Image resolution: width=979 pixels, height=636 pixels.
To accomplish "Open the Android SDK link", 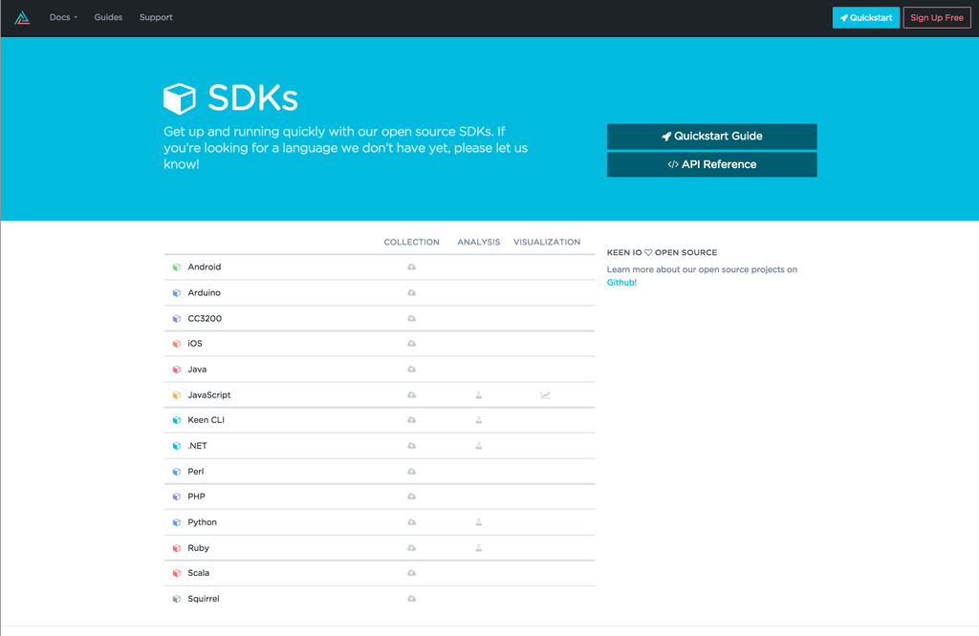I will coord(205,266).
